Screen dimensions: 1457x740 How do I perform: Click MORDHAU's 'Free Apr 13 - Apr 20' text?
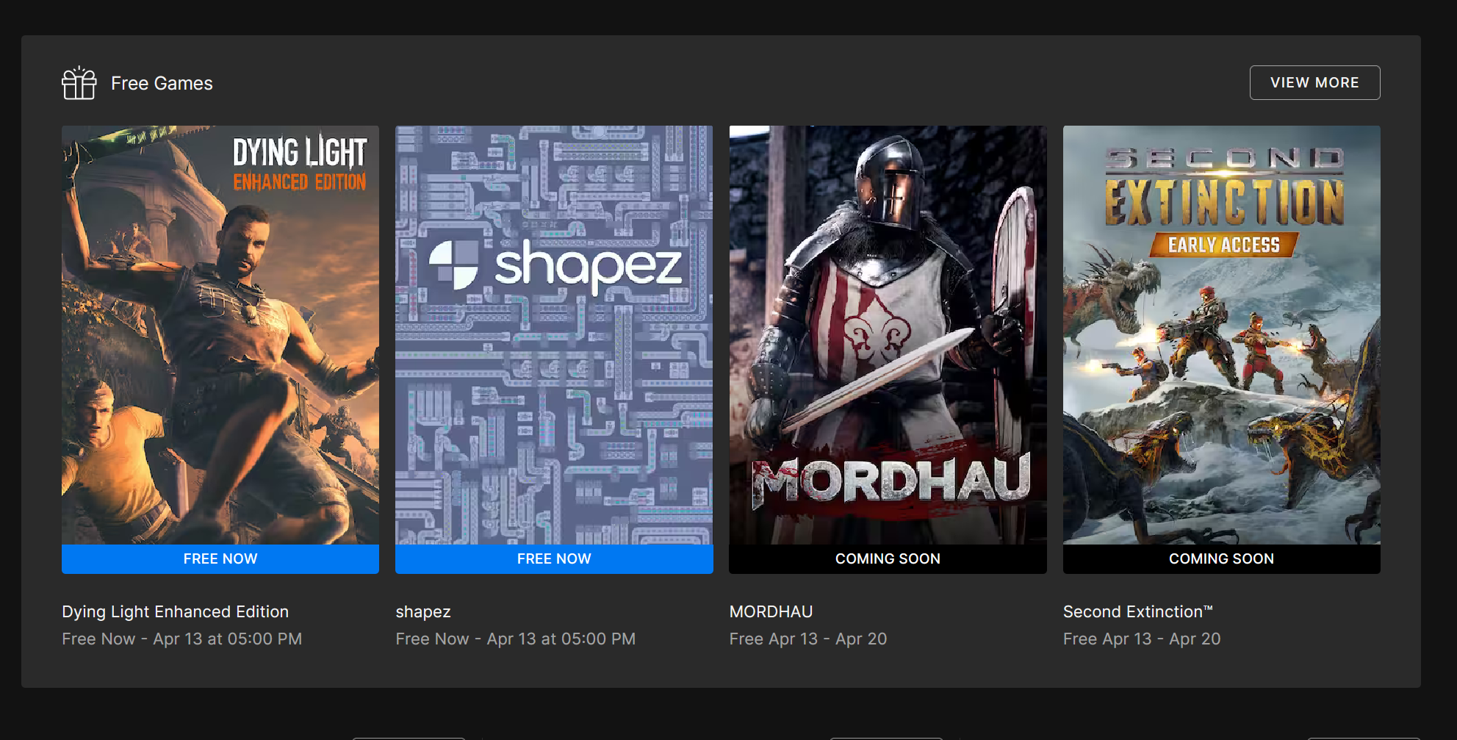tap(808, 639)
